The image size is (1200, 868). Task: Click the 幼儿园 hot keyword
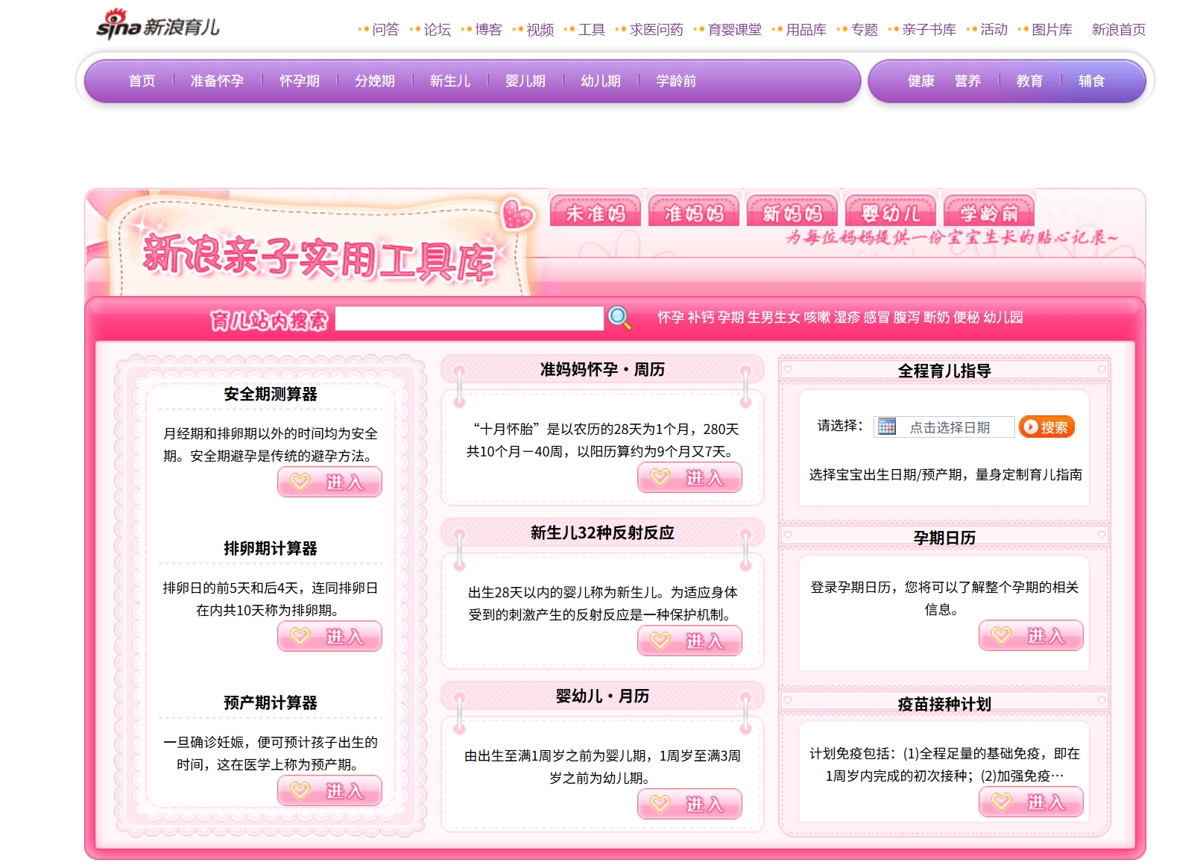point(1003,318)
